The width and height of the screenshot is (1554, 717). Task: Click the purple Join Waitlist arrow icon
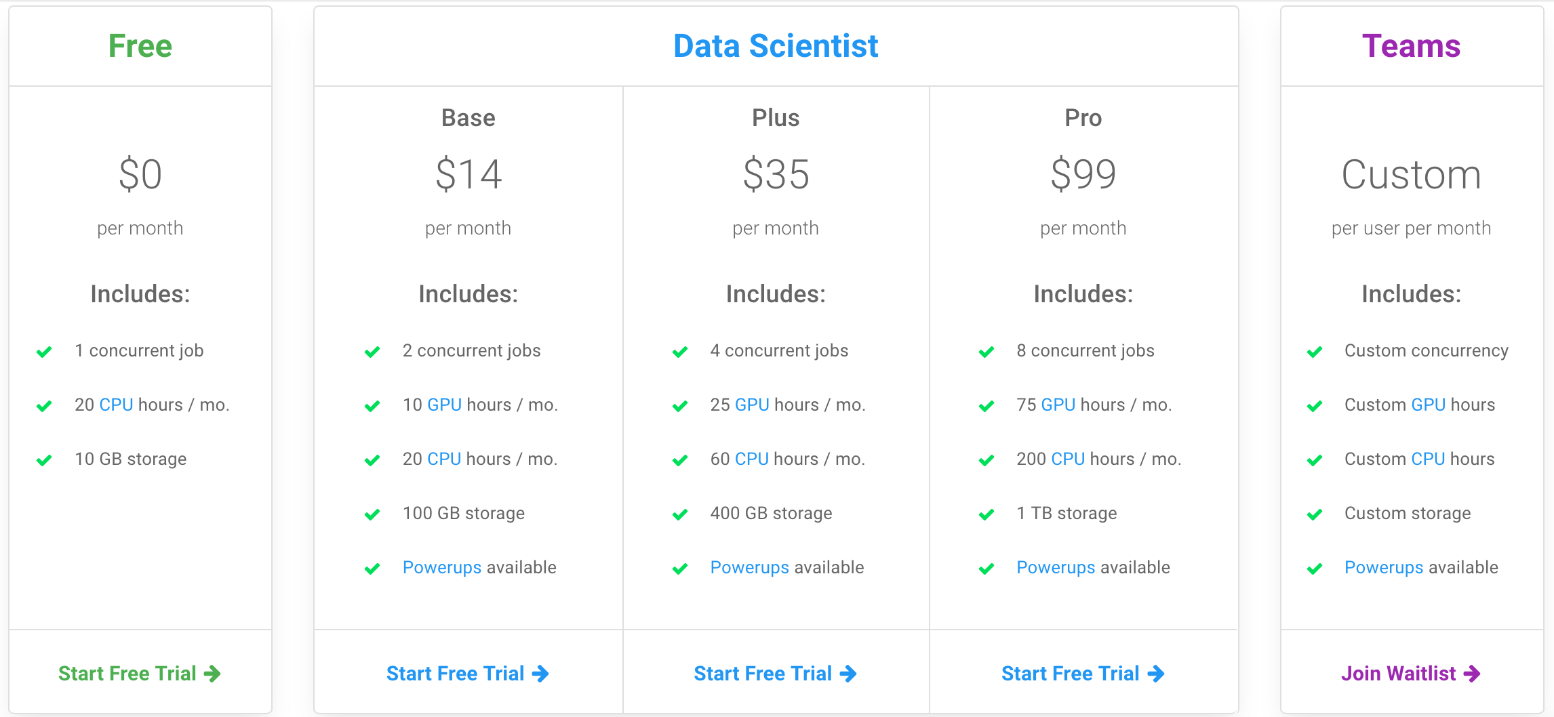(x=1472, y=674)
